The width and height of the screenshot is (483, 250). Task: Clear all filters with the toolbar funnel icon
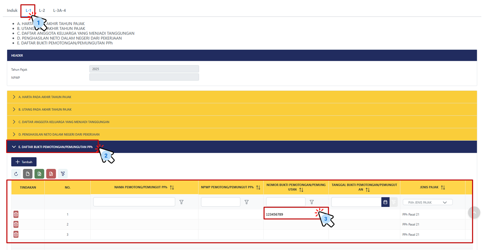click(63, 174)
